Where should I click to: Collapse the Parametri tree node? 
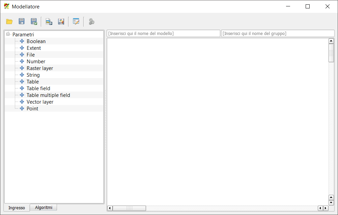(x=8, y=34)
